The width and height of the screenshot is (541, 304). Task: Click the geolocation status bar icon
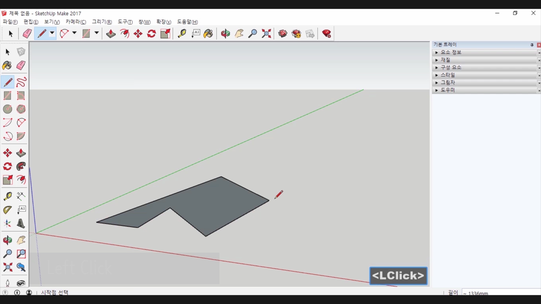[x=5, y=292]
